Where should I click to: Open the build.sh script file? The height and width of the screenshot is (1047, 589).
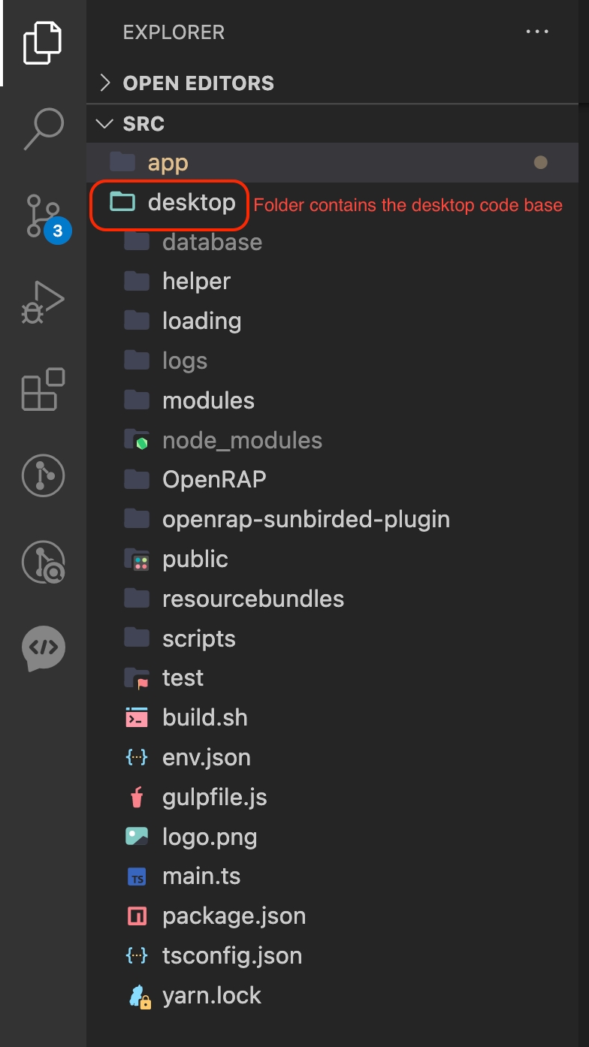pos(204,717)
